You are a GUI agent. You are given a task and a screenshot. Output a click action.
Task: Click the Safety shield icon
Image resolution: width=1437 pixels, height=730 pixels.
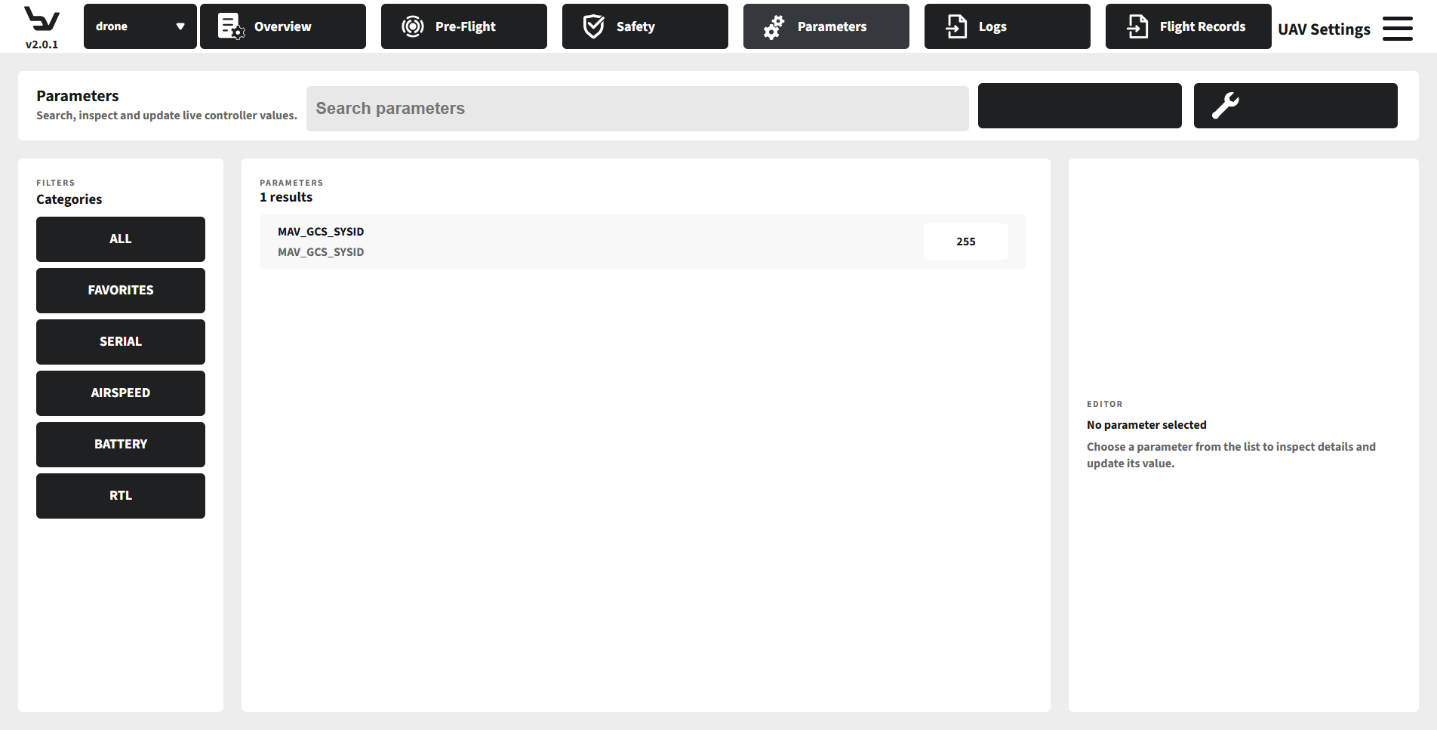(x=593, y=26)
